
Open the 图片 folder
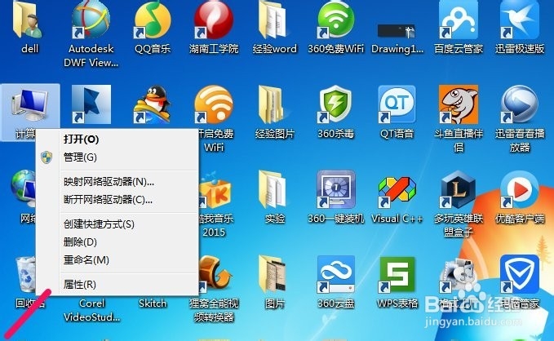click(273, 275)
